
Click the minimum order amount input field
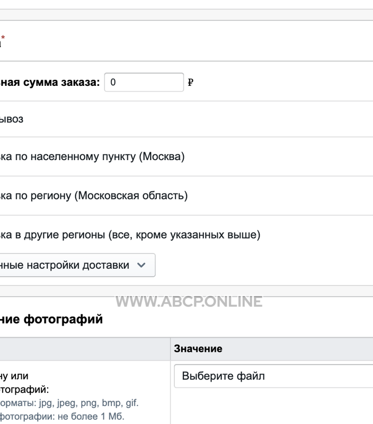click(144, 82)
